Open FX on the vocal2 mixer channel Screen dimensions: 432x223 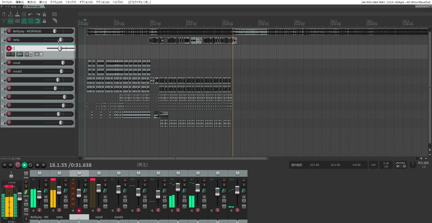coord(125,197)
